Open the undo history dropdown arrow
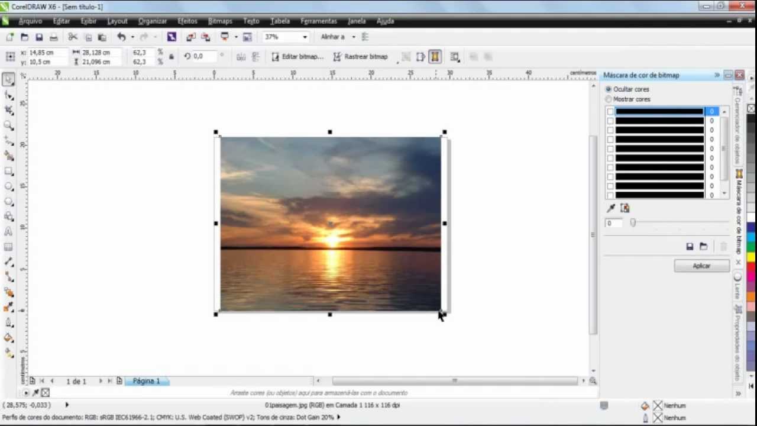 click(131, 37)
